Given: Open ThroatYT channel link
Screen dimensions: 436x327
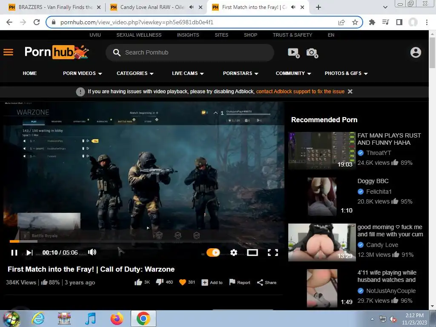Looking at the screenshot, I should pos(379,153).
